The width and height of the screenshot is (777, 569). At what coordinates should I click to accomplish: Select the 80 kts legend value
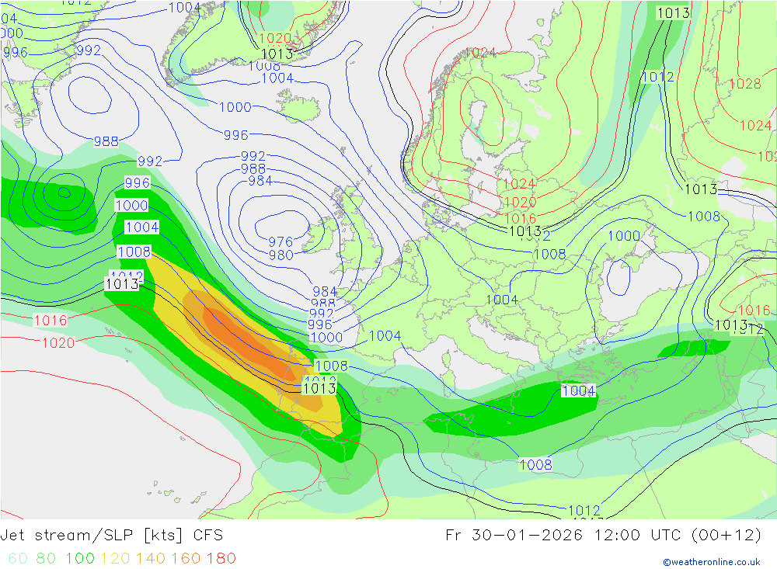click(x=46, y=558)
